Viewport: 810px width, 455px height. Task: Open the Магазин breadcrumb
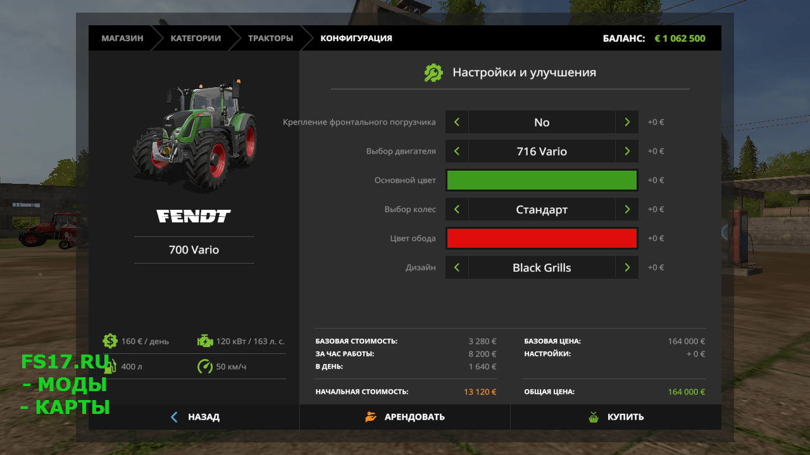[x=122, y=38]
